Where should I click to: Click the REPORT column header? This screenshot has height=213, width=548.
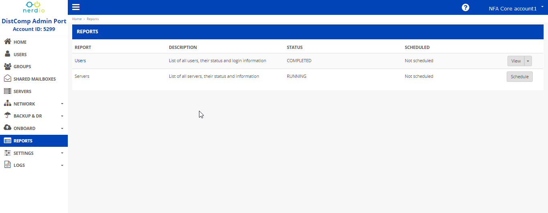click(83, 47)
